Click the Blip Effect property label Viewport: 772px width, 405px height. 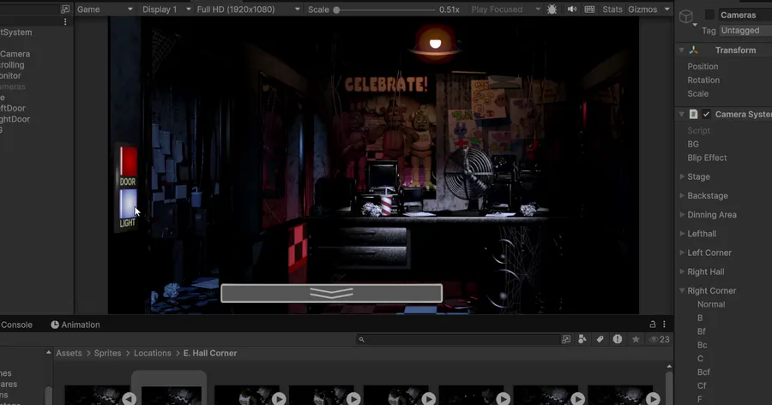(707, 158)
